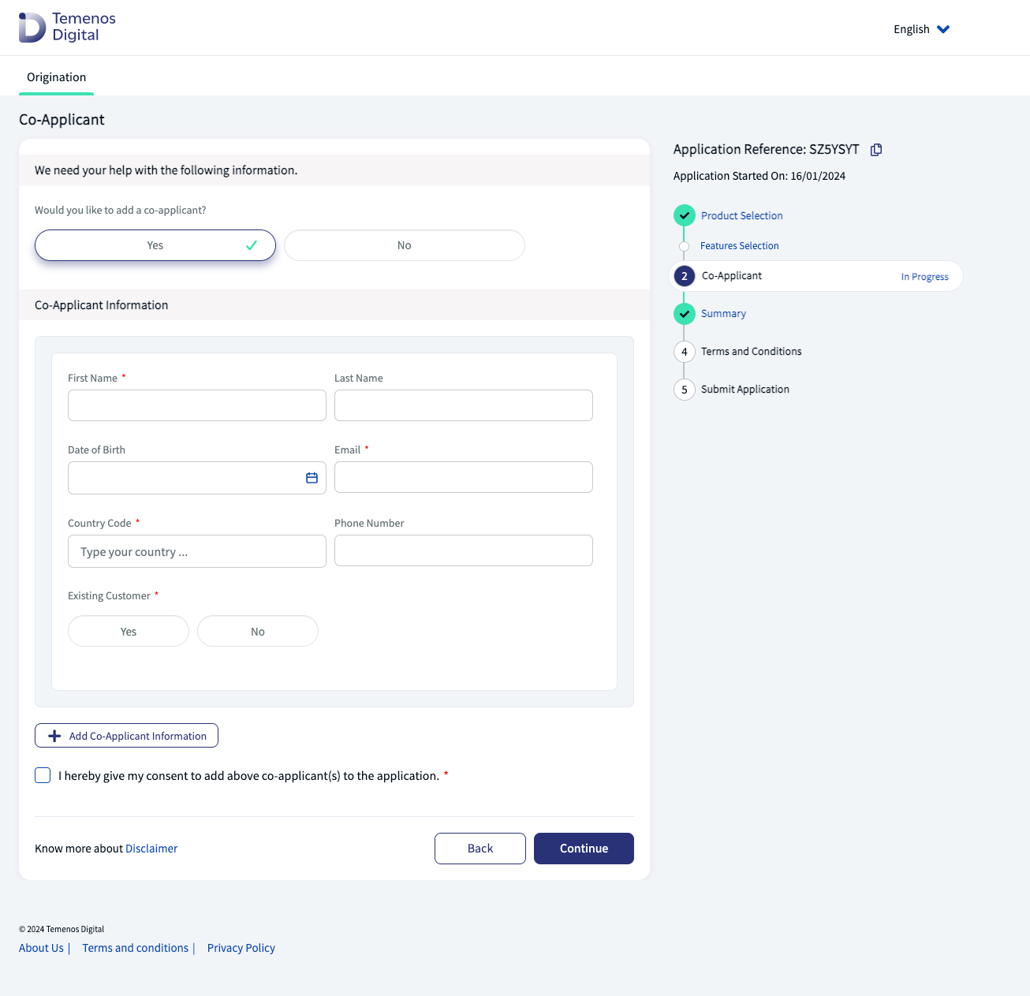This screenshot has width=1030, height=996.
Task: Choose No for Existing Customer
Action: tap(257, 632)
